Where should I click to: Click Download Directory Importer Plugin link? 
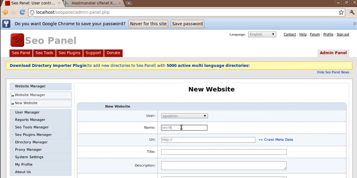[x=48, y=66]
